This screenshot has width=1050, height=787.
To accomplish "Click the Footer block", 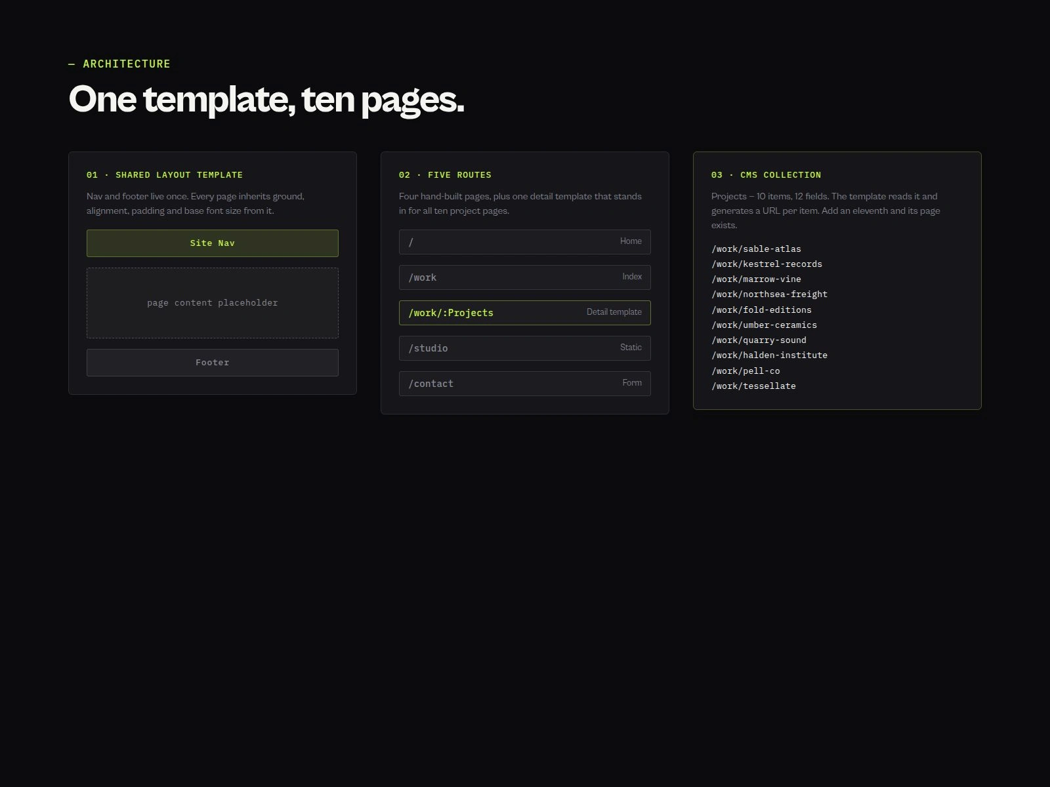I will pyautogui.click(x=213, y=363).
